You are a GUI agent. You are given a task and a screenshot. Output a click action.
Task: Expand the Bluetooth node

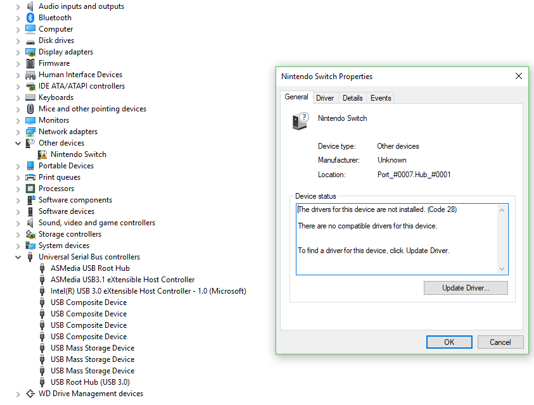(x=18, y=18)
